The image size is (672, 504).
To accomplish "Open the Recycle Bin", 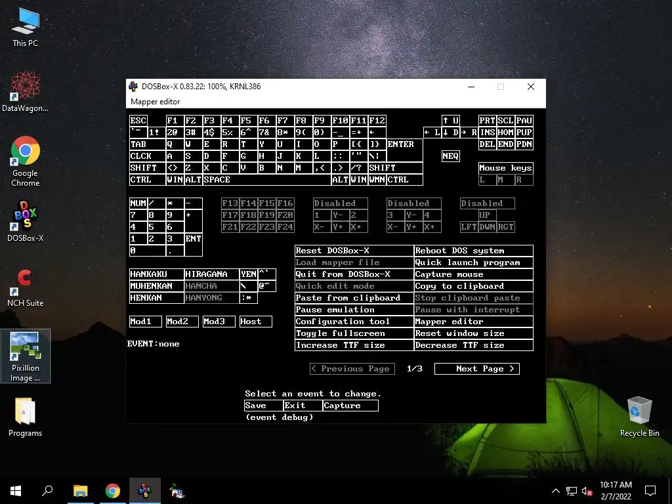I will pyautogui.click(x=639, y=417).
